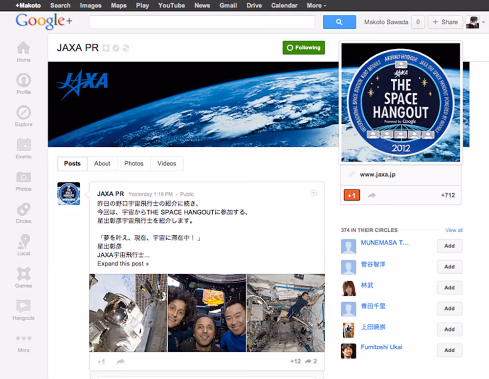Screen dimensions: 489x379
Task: Open the Profile sidebar icon
Action: click(x=23, y=84)
